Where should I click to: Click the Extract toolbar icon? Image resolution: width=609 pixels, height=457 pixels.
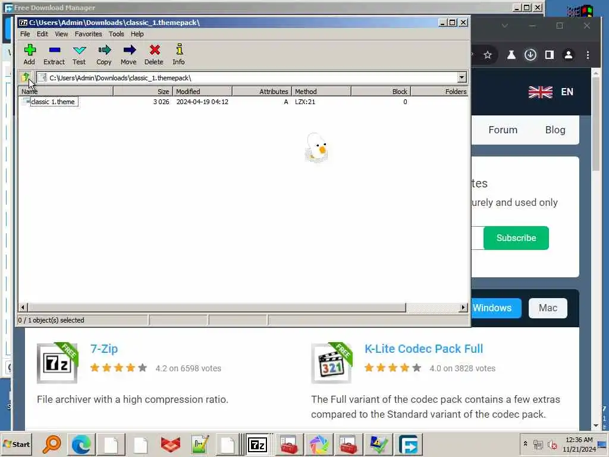coord(54,54)
